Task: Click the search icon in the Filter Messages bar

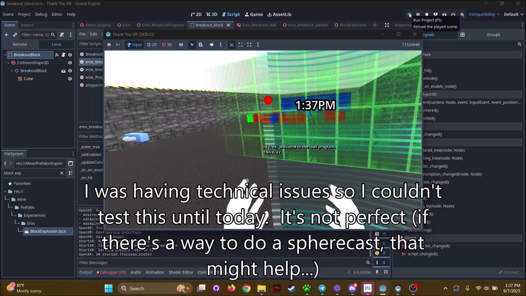Action: pos(369,263)
